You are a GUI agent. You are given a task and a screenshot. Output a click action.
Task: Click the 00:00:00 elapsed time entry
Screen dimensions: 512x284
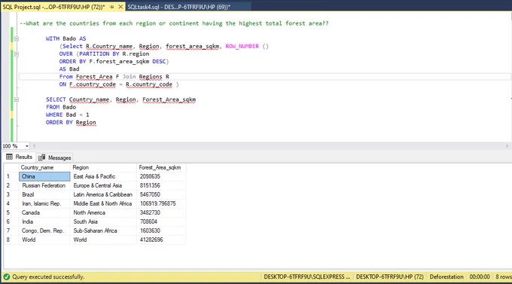[480, 276]
